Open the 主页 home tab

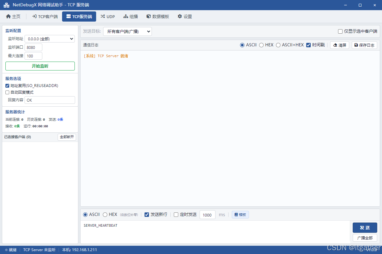pyautogui.click(x=13, y=17)
